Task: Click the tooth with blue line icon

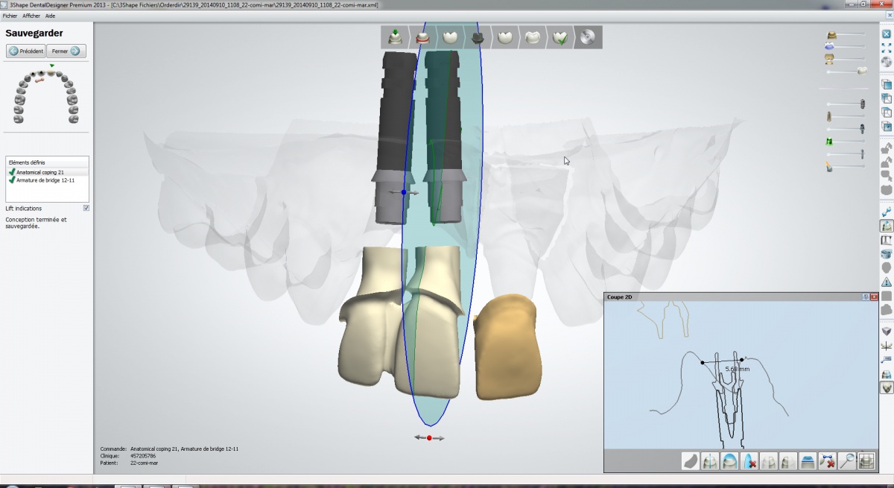Action: pos(710,461)
